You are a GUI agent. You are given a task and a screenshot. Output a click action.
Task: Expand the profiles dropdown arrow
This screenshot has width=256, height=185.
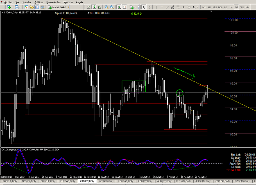(20, 7)
